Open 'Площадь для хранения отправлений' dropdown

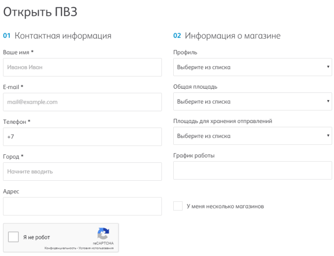[252, 136]
